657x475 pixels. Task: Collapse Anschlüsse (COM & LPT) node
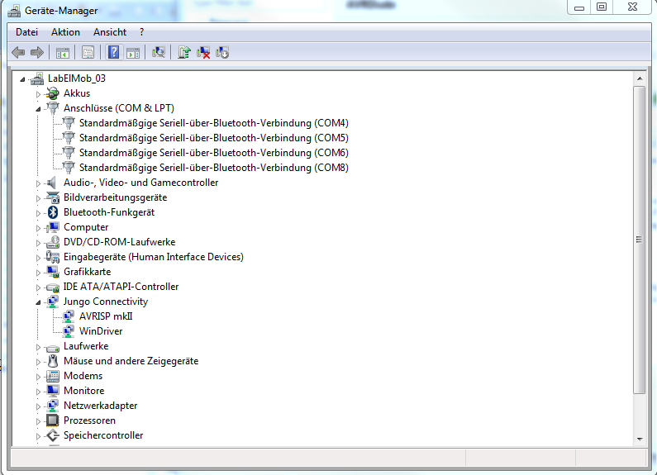pyautogui.click(x=38, y=109)
